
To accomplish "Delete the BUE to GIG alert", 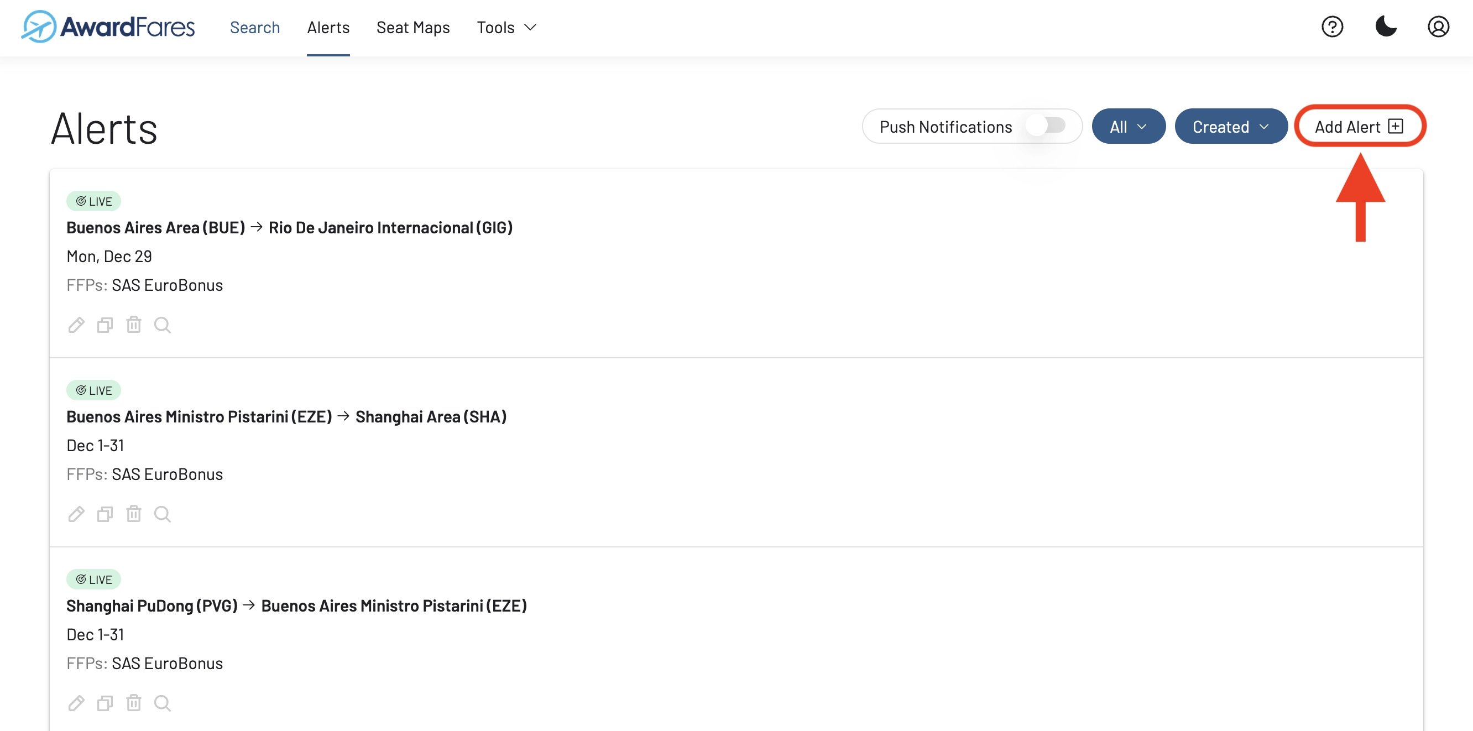I will point(134,325).
